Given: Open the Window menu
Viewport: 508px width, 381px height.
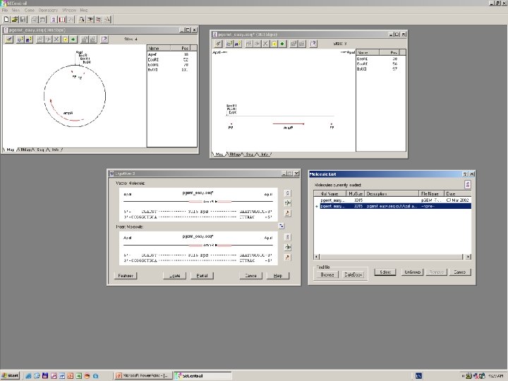Looking at the screenshot, I should click(68, 11).
